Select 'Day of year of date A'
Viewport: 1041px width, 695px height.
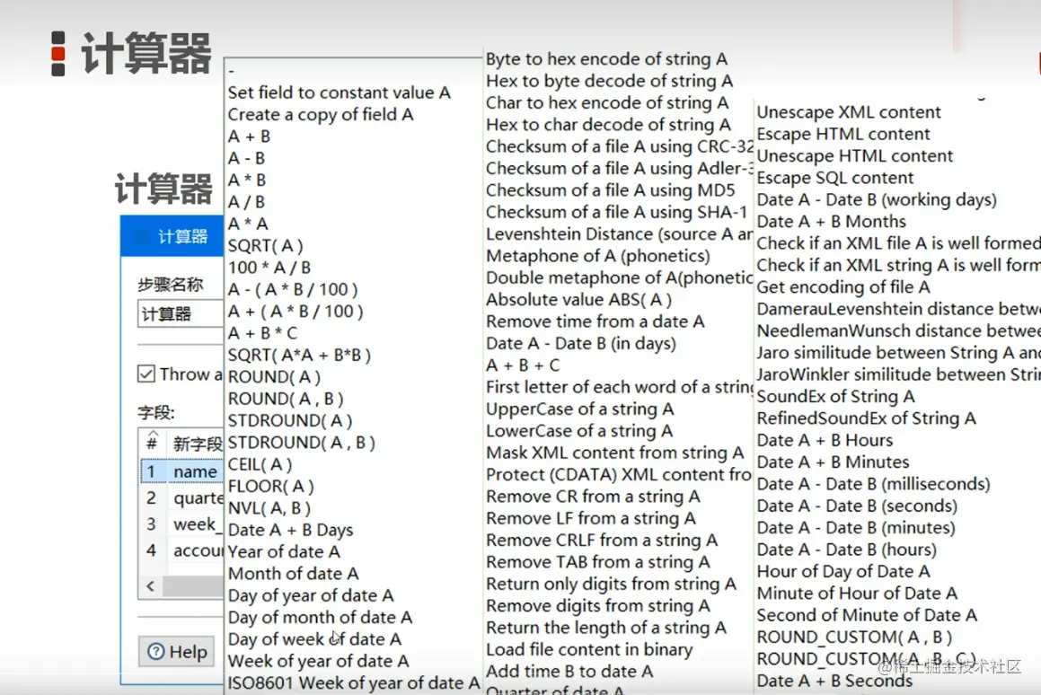coord(311,595)
